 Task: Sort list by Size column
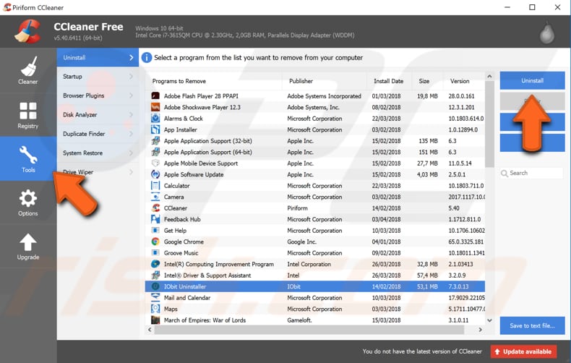(x=427, y=81)
